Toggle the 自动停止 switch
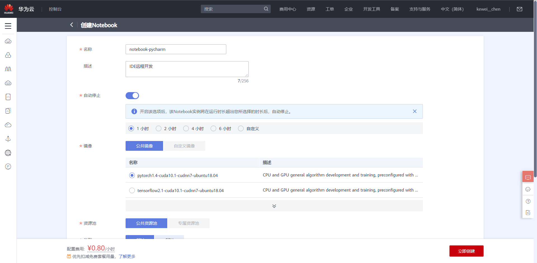The width and height of the screenshot is (537, 263). click(x=132, y=95)
